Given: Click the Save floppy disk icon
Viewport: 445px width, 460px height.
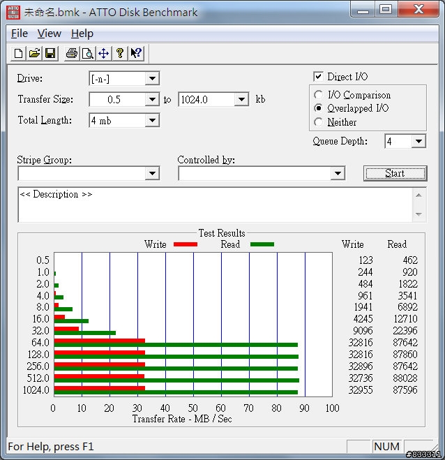Looking at the screenshot, I should coord(50,53).
